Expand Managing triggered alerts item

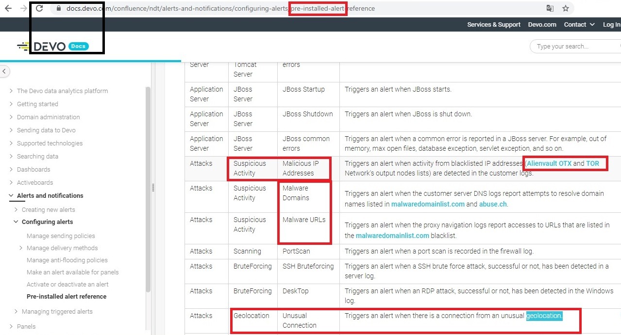pyautogui.click(x=17, y=311)
